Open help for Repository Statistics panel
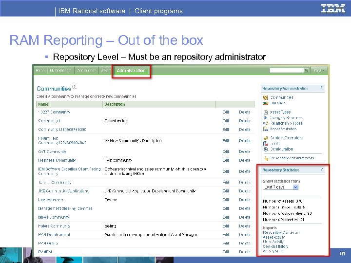 click(322, 169)
